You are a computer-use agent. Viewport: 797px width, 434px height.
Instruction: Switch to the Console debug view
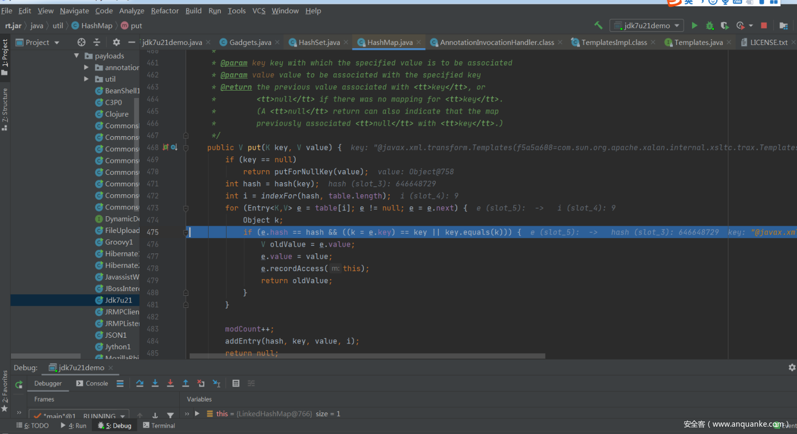coord(92,383)
